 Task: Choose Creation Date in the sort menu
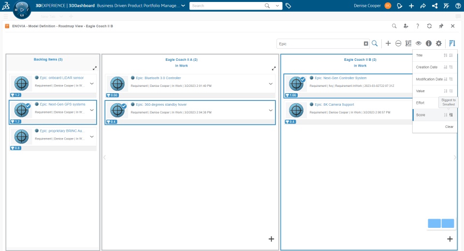tap(426, 67)
